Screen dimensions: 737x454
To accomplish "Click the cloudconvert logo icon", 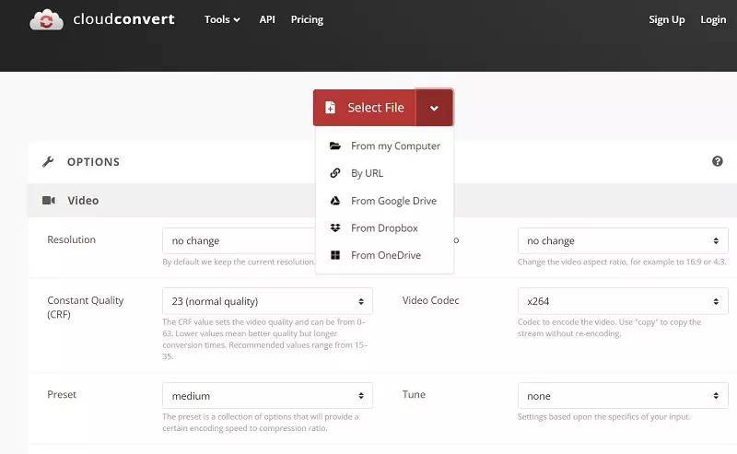I will [x=46, y=19].
